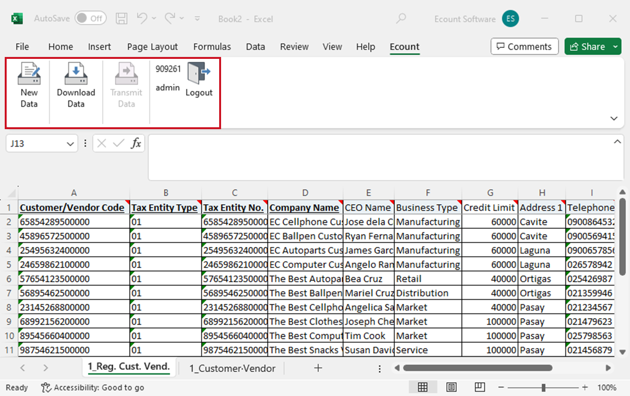Expand the formula bar
The height and width of the screenshot is (396, 630).
click(617, 141)
